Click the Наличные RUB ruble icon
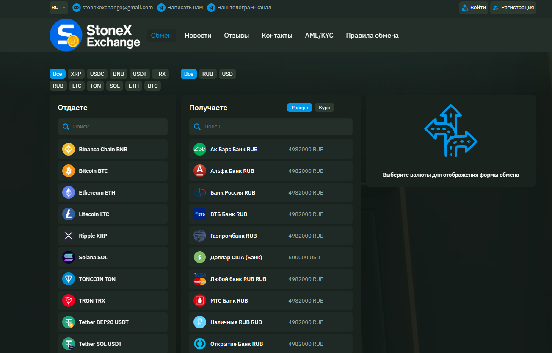Viewport: 552px width, 353px height. (x=200, y=322)
